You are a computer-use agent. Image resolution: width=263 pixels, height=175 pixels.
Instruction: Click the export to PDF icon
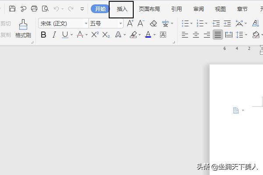23,9
